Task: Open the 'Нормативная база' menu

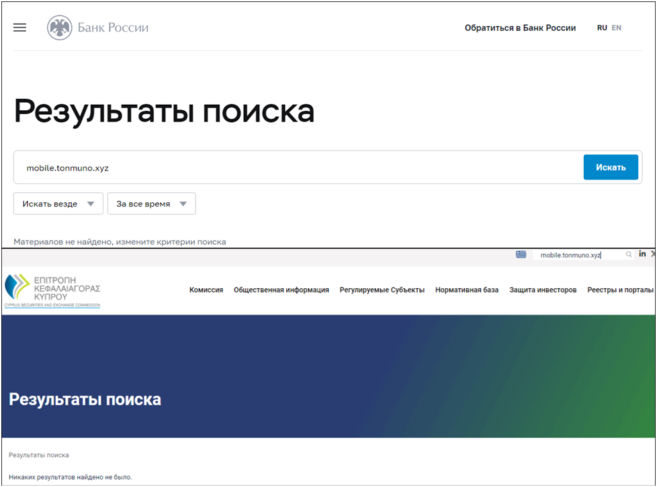Action: [x=466, y=290]
